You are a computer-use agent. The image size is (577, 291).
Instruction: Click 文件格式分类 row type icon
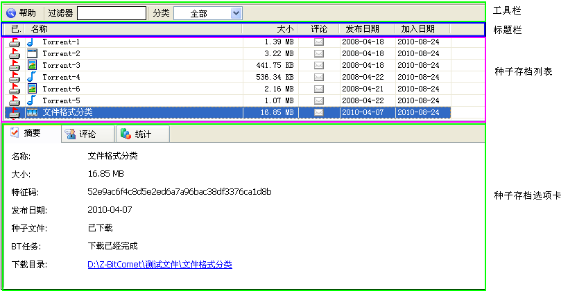[x=33, y=112]
